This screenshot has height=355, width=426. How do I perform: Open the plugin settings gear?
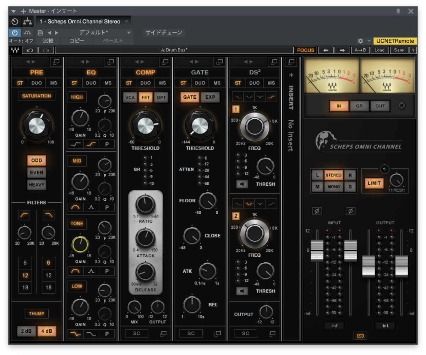(360, 41)
